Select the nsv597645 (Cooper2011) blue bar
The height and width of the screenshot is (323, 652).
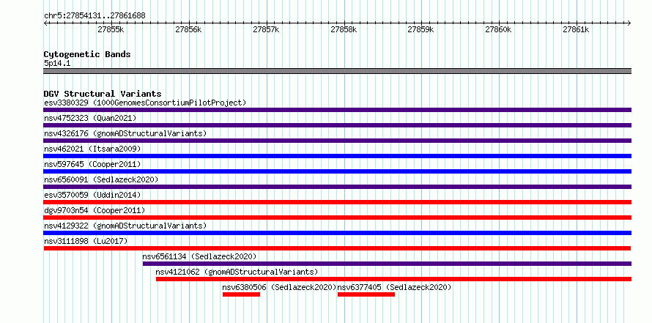pyautogui.click(x=337, y=171)
